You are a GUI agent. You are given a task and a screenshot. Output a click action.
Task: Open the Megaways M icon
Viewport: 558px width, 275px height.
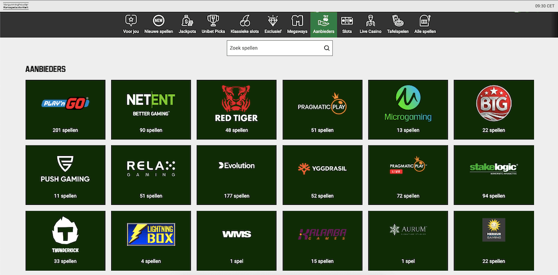coord(297,21)
